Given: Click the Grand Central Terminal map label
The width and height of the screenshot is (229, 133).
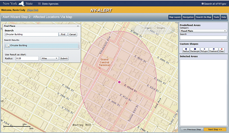Looking at the screenshot, I should point(104,62).
